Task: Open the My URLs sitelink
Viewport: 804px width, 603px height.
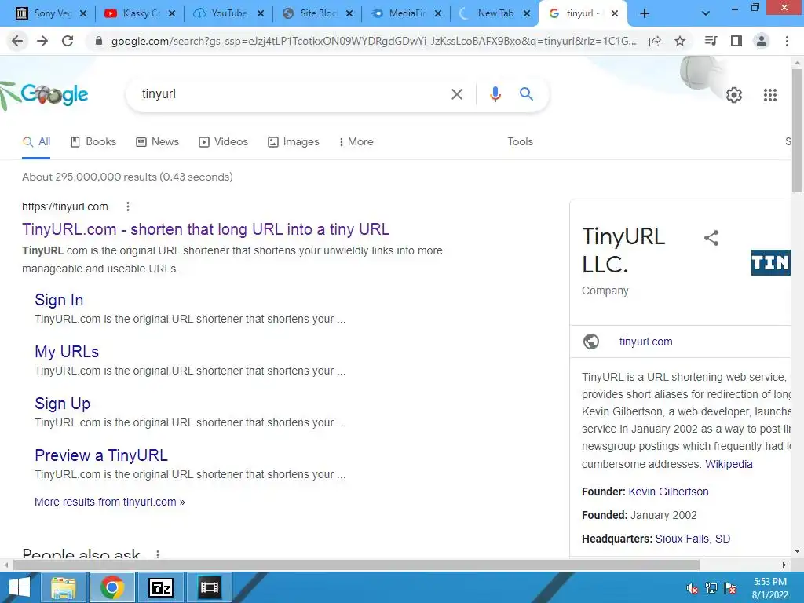Action: (67, 352)
